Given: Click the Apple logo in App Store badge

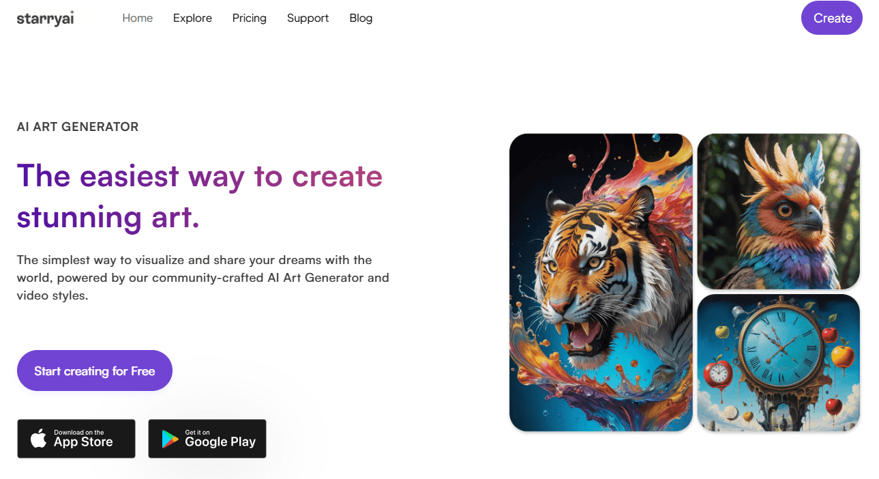Looking at the screenshot, I should pyautogui.click(x=39, y=439).
